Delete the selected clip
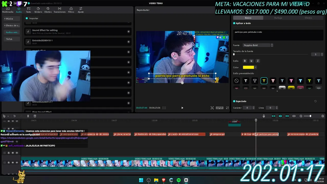The height and width of the screenshot is (184, 327). click(35, 116)
